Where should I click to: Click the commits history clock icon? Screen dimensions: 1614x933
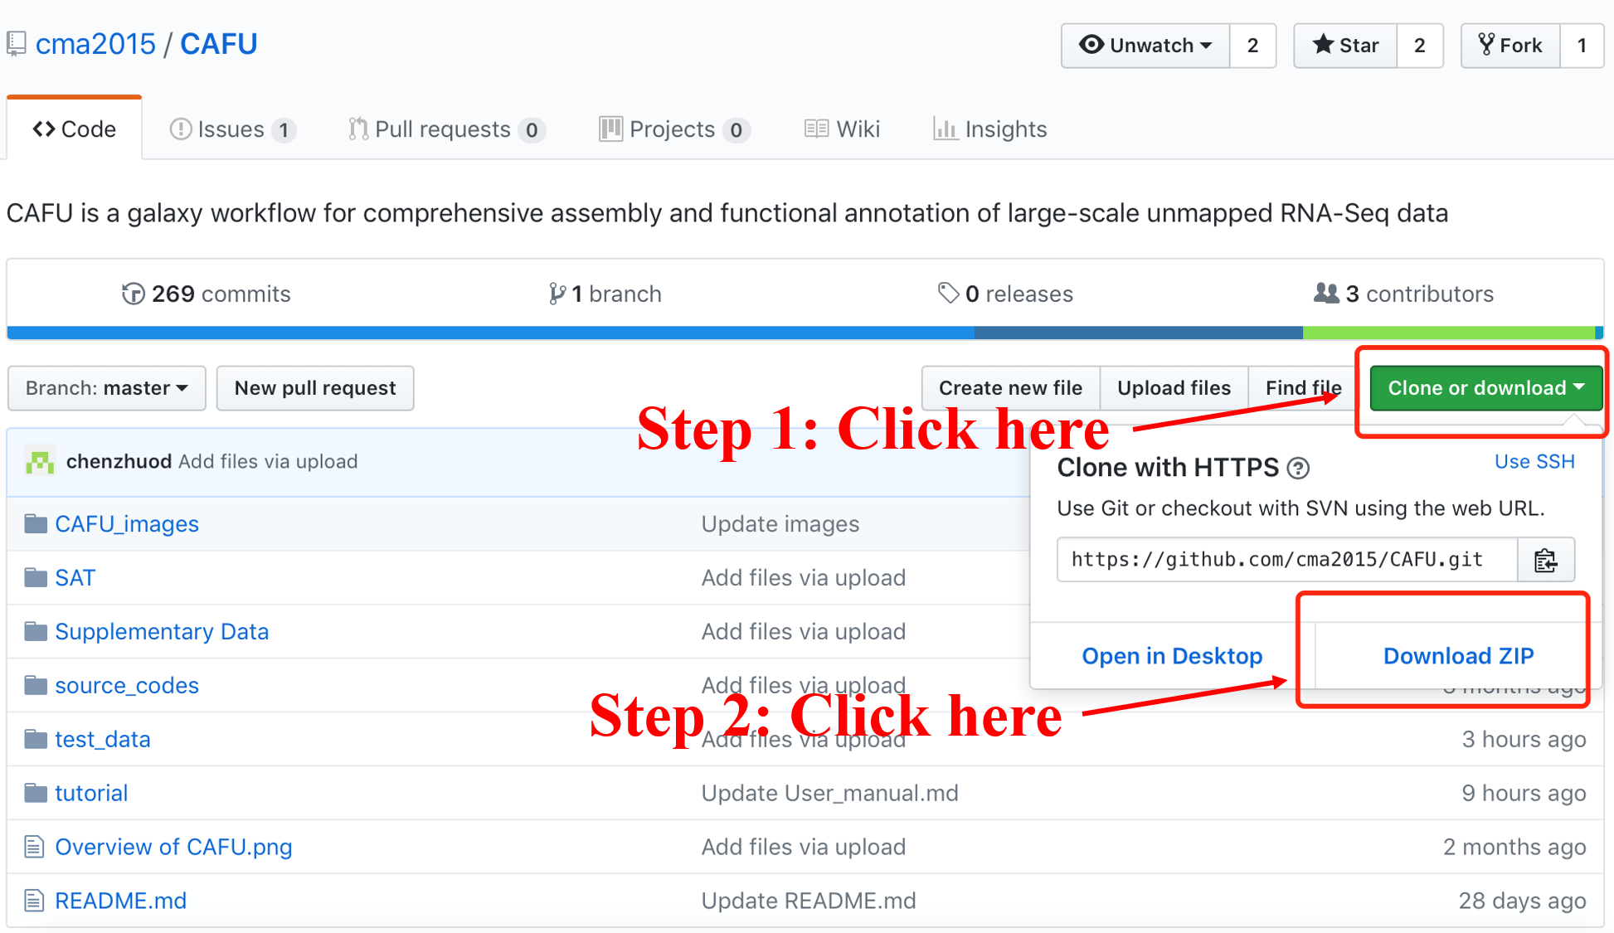pyautogui.click(x=133, y=294)
